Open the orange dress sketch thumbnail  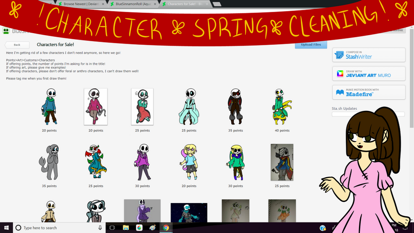tap(282, 211)
